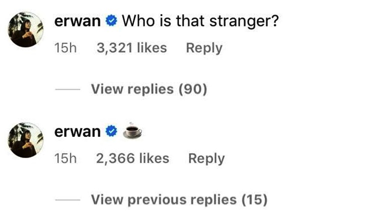
Task: Expand 'View previous replies (15)'
Action: point(179,199)
